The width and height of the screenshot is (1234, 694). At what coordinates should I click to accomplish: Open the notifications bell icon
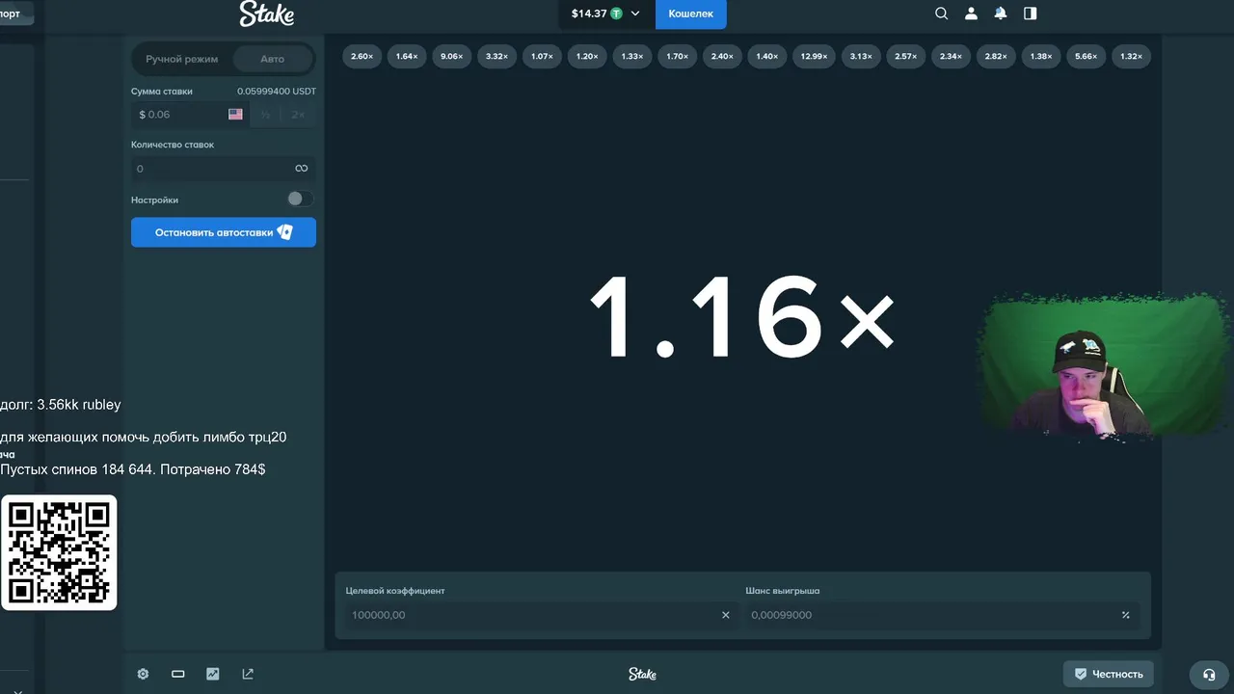coord(1001,13)
